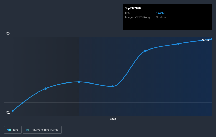Click the first EPS data point near ₹2
Viewport: 216px width, 137px height.
click(x=13, y=111)
